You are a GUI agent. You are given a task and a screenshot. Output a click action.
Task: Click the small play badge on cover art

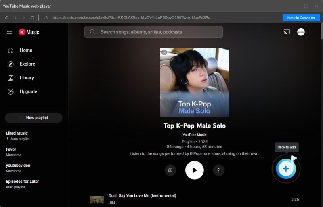pos(164,52)
